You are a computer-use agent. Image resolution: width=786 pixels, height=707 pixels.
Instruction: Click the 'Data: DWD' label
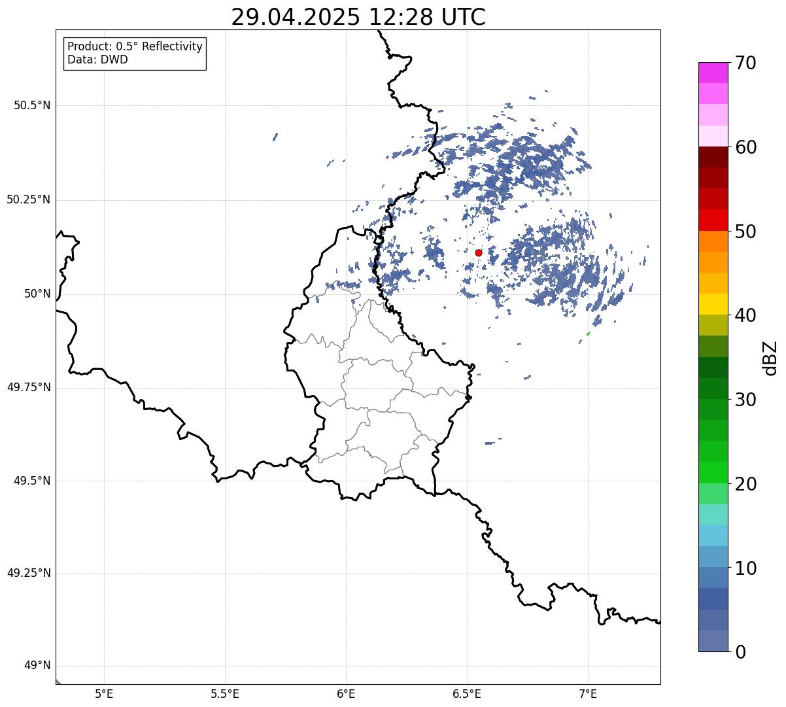click(98, 60)
